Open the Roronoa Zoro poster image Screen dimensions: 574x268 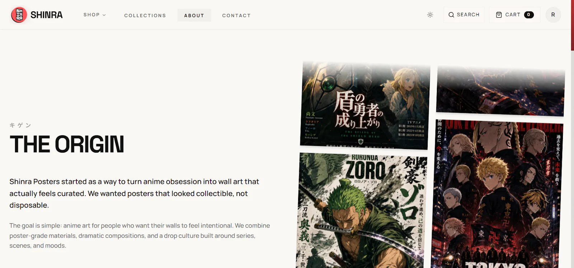(x=362, y=210)
